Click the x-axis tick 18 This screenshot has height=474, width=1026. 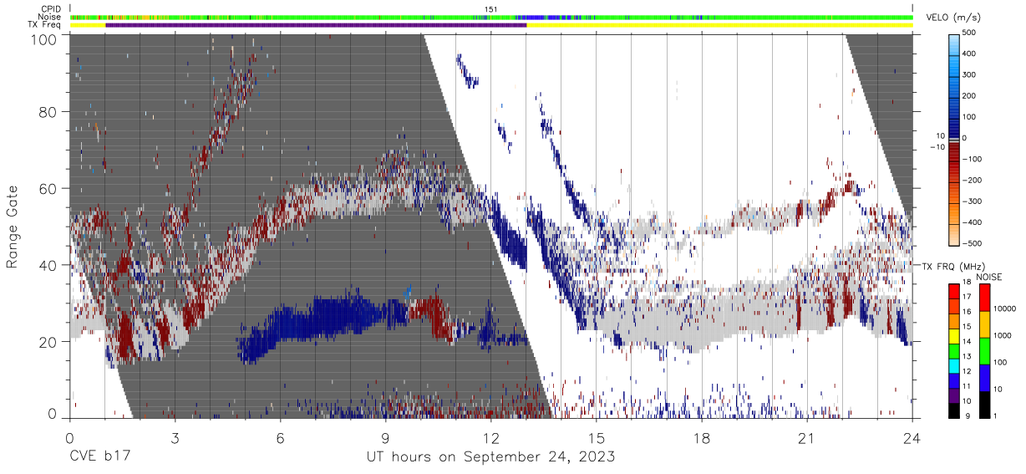point(702,438)
